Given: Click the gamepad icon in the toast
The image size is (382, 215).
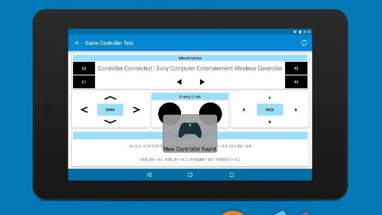Looking at the screenshot, I should [x=190, y=130].
